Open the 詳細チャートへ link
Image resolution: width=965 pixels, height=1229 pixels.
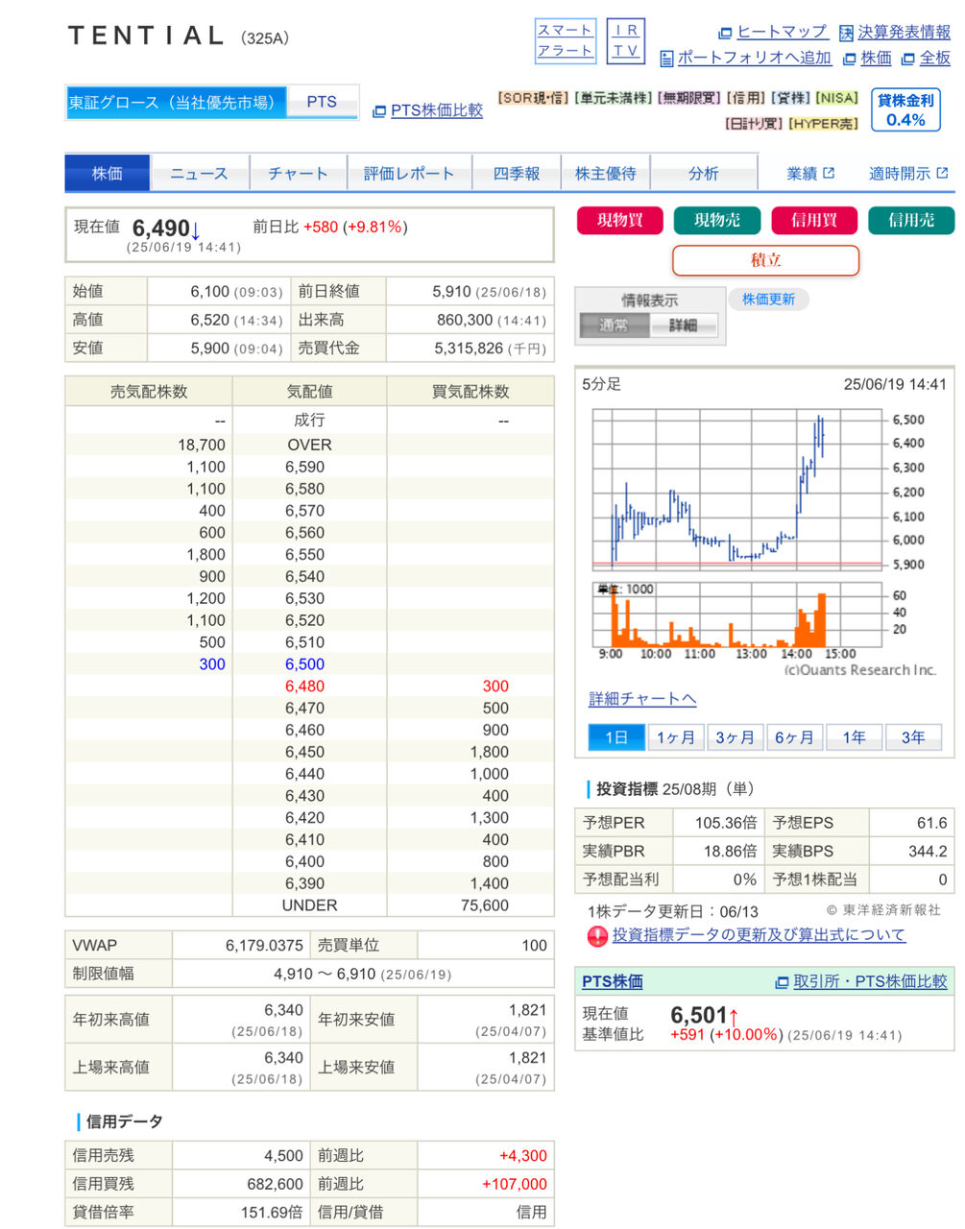[x=642, y=699]
